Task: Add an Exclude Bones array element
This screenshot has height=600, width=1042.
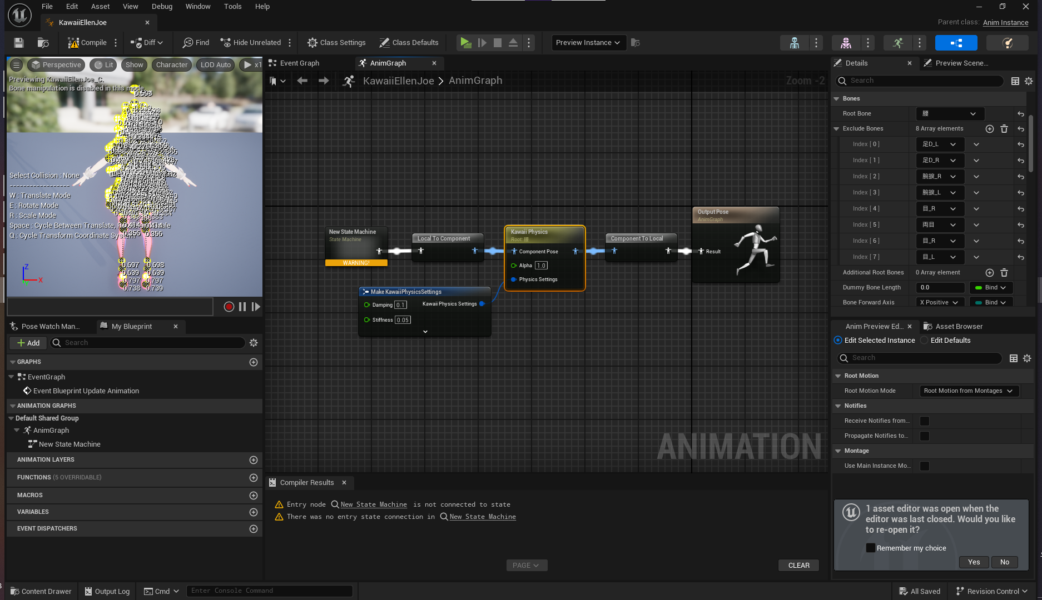Action: point(990,129)
